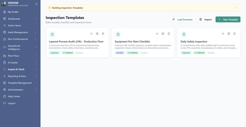Screen dimensions: 246x127
Task: Click clipboard icon on Layered Process Audit card
Action: (52, 34)
